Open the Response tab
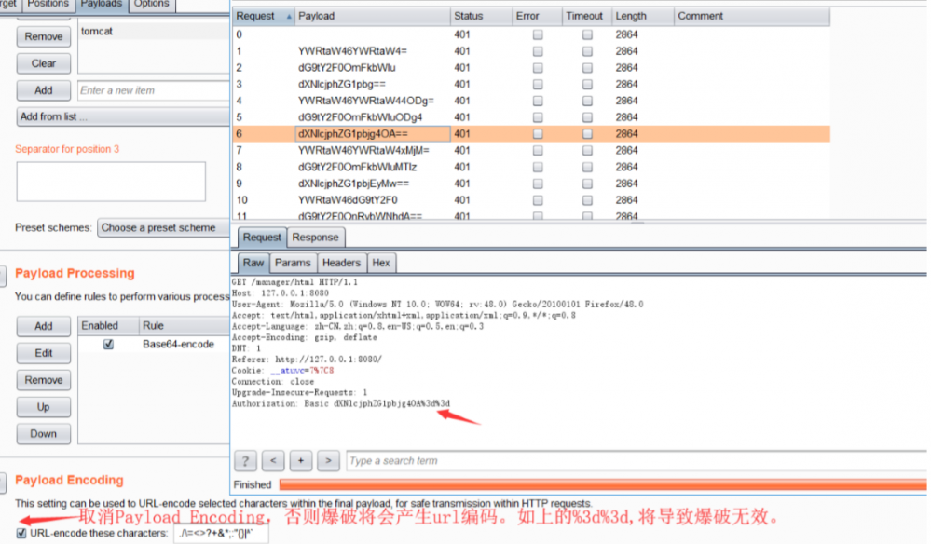The width and height of the screenshot is (931, 544). click(315, 238)
